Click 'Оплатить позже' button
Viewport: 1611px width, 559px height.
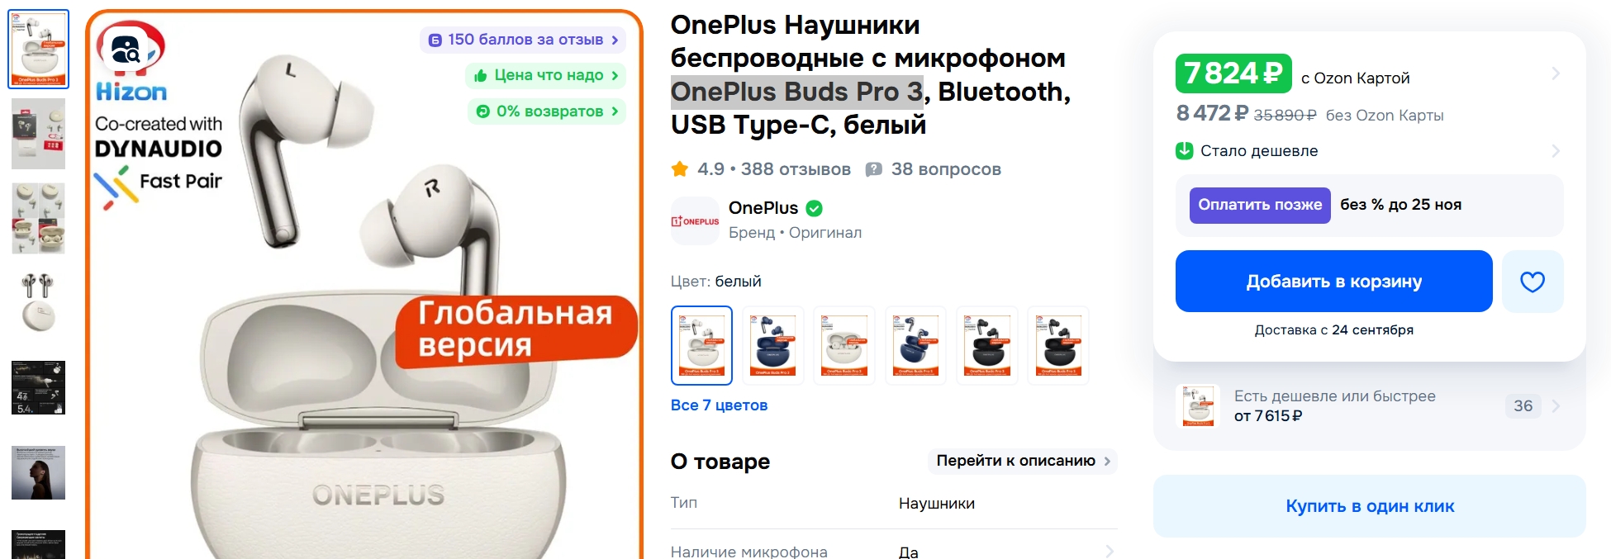coord(1260,205)
